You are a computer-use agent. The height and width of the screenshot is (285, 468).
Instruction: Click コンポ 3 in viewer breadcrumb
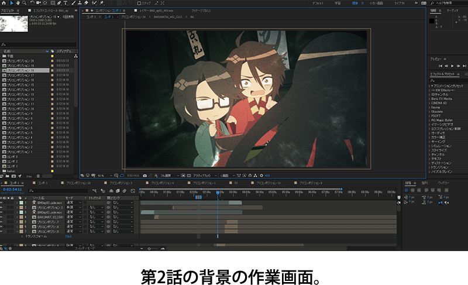(91, 17)
